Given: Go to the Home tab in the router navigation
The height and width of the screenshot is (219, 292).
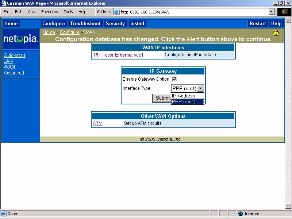Looking at the screenshot, I should tap(11, 23).
